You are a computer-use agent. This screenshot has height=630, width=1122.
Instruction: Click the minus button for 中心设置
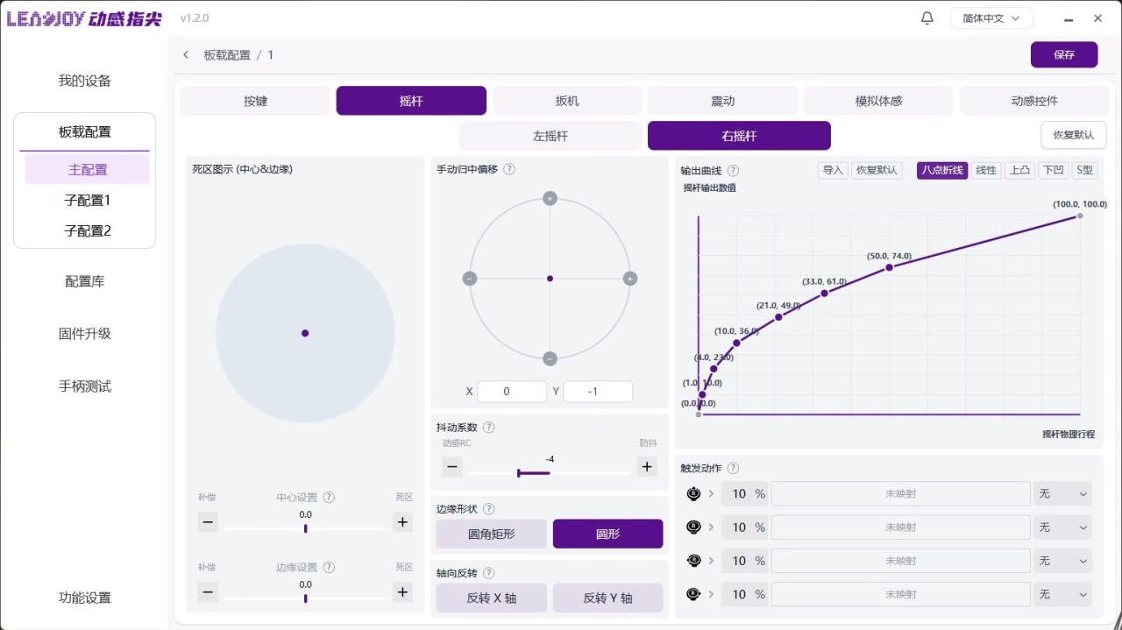click(x=208, y=523)
